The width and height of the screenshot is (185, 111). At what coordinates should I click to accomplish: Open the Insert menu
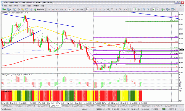pos(16,6)
